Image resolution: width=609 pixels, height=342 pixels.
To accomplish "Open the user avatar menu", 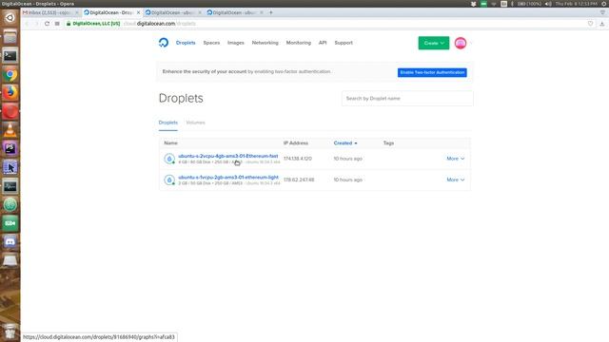I will pos(461,43).
